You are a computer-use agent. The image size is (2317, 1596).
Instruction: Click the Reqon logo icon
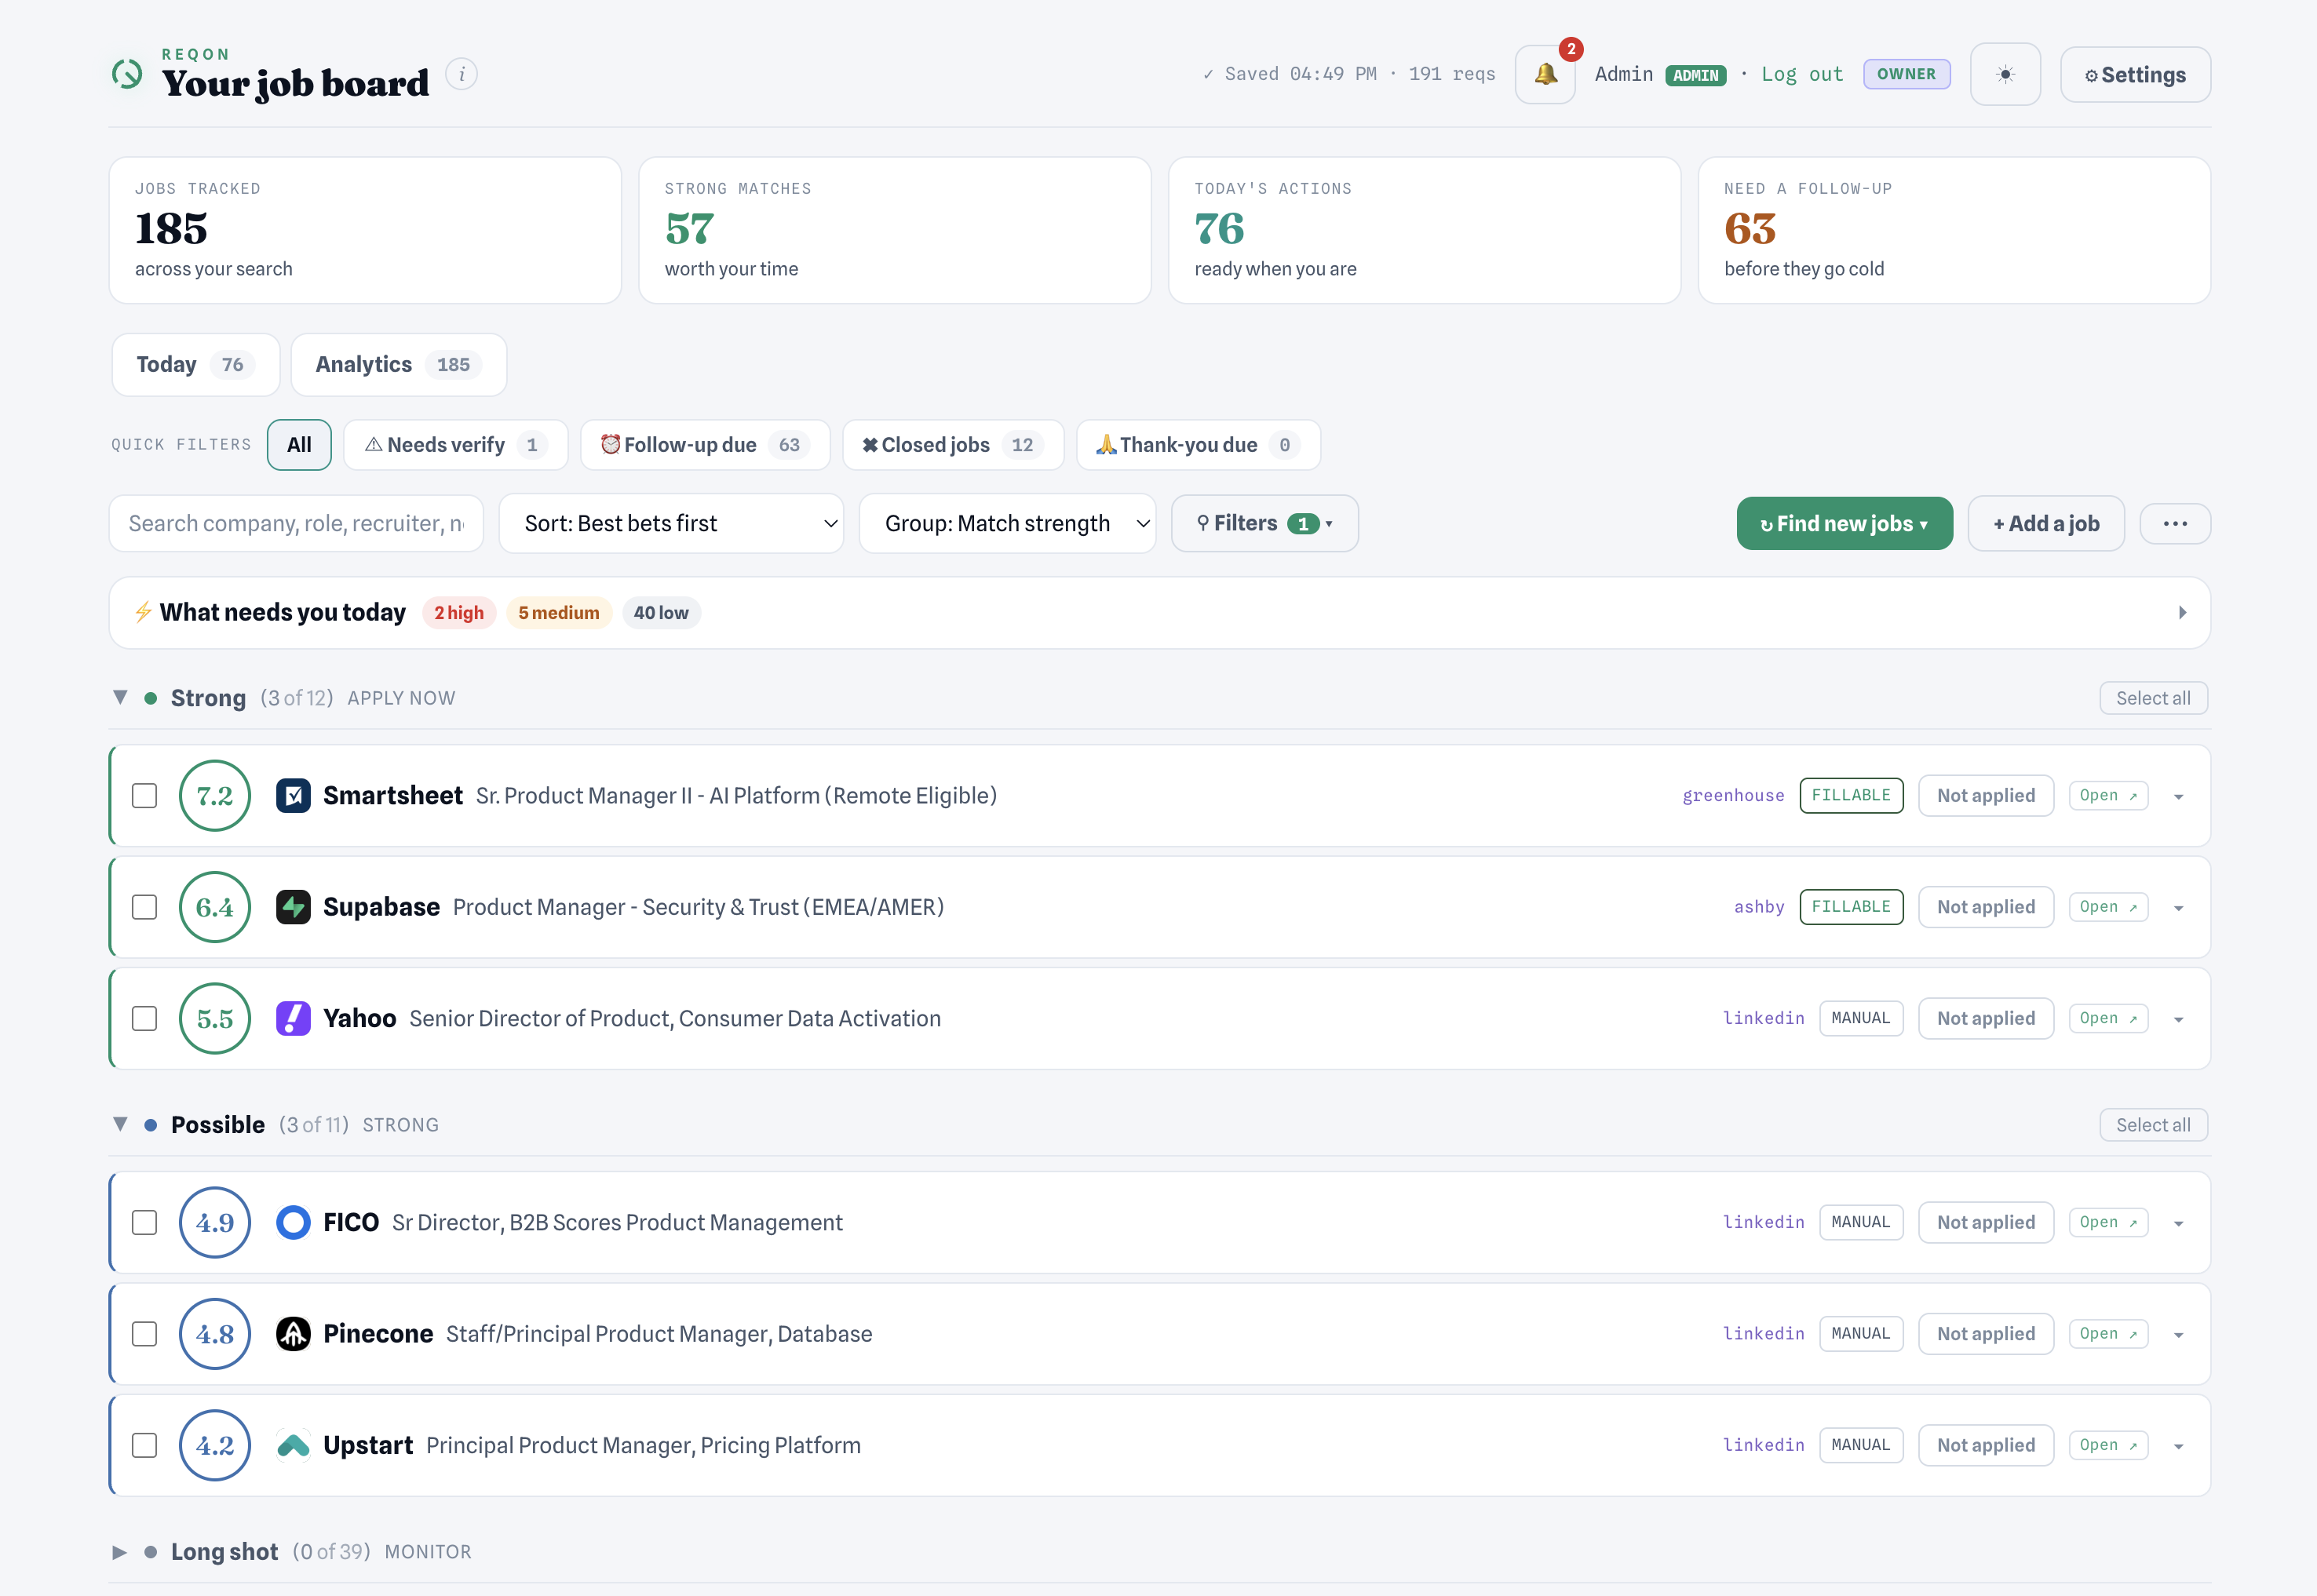point(127,74)
